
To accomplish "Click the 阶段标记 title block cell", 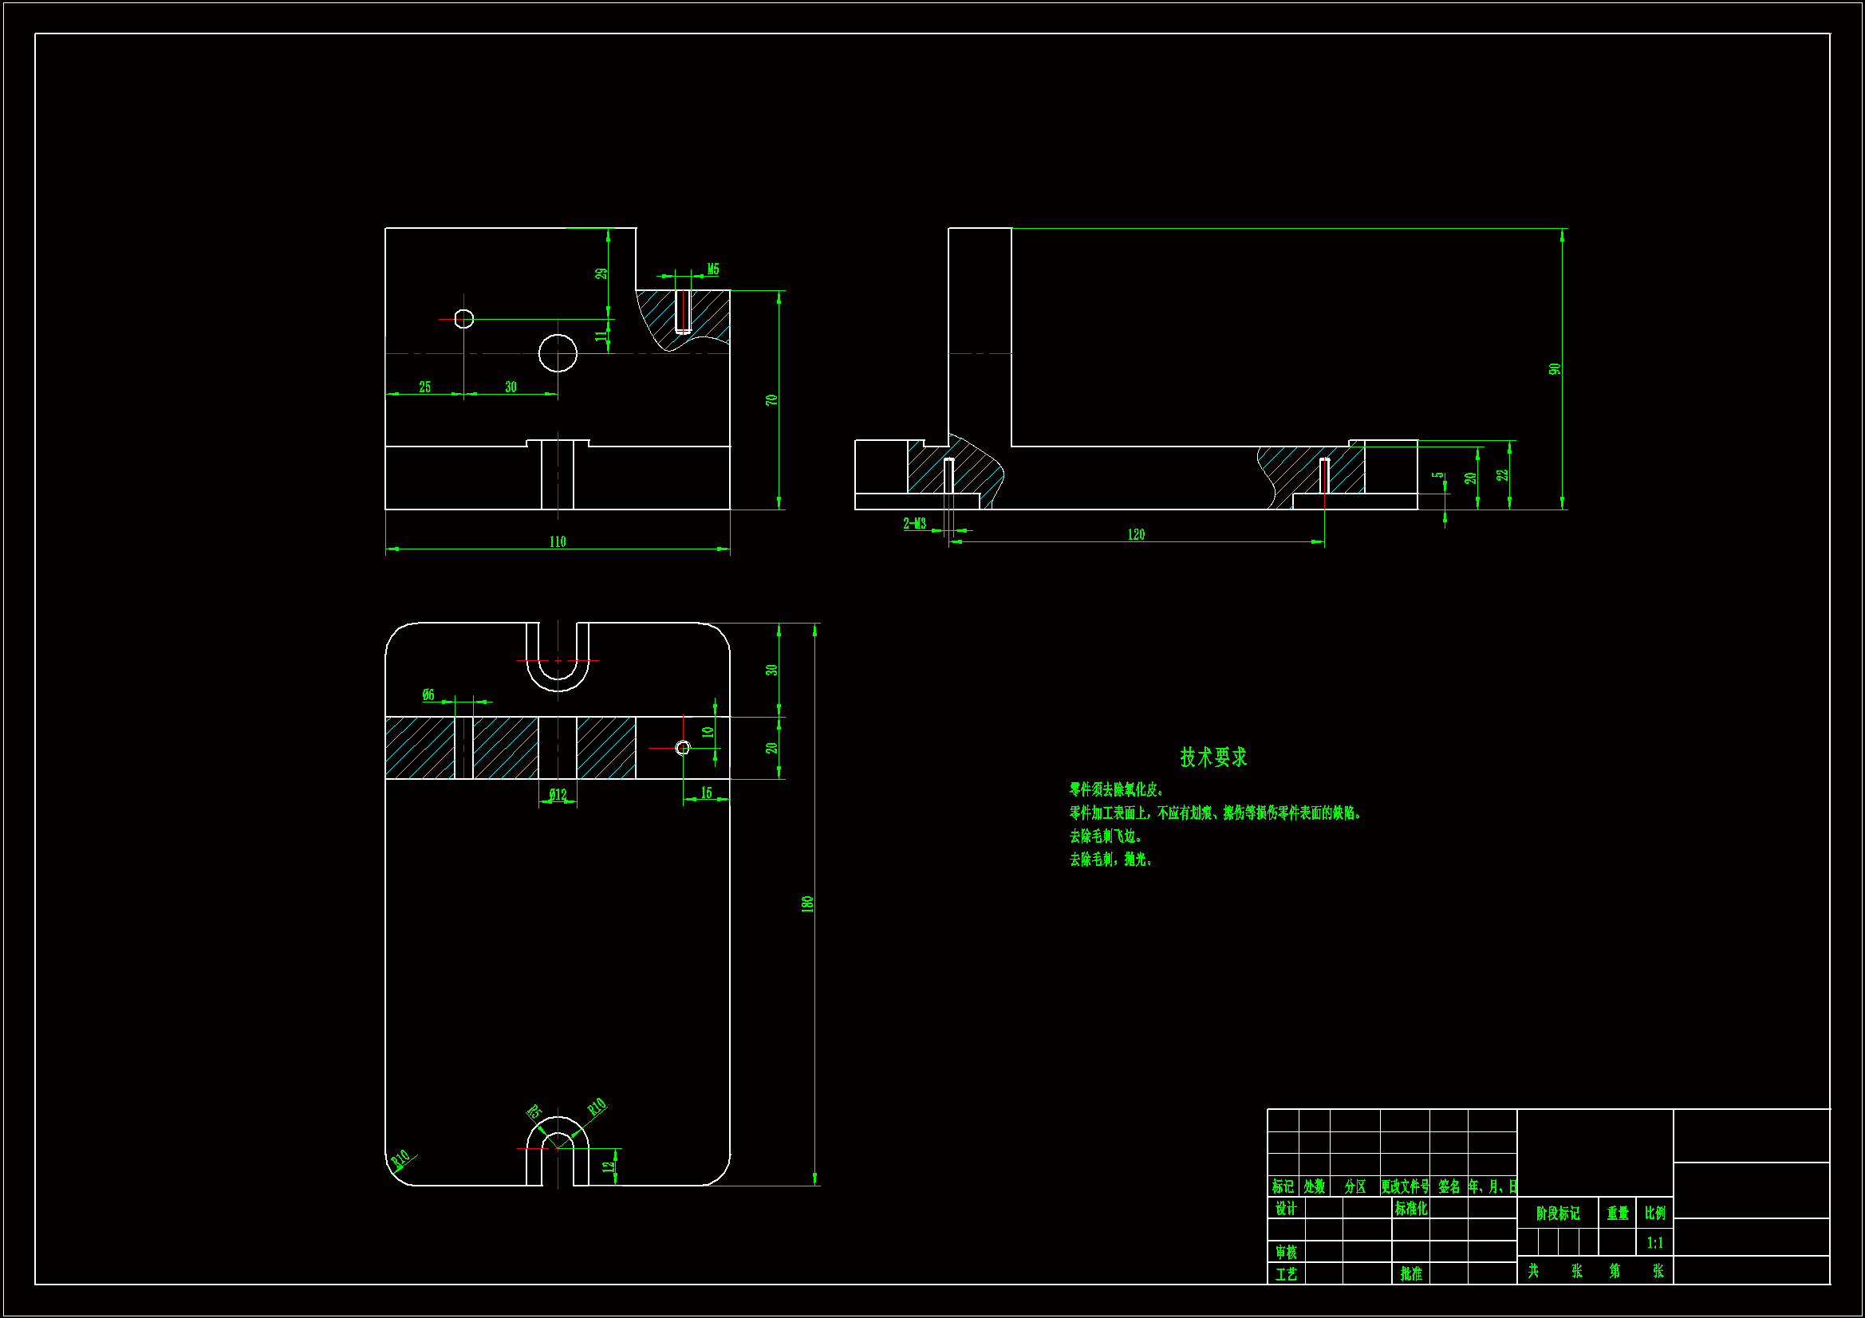I will click(1557, 1214).
